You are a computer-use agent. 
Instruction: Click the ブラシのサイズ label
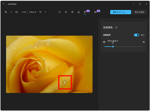click(112, 42)
